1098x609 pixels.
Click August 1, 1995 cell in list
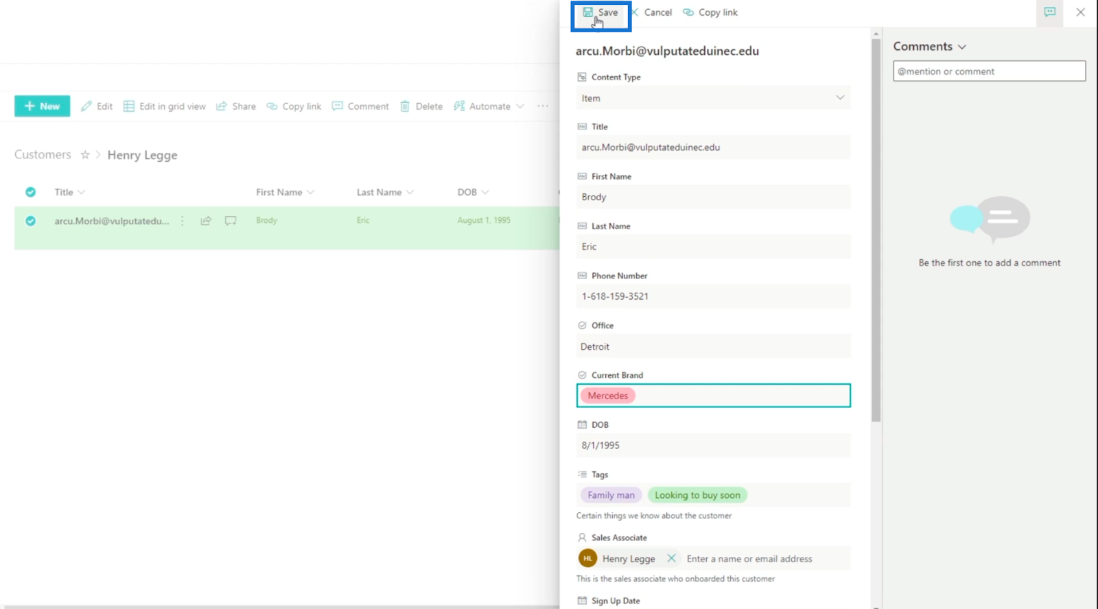click(x=484, y=220)
